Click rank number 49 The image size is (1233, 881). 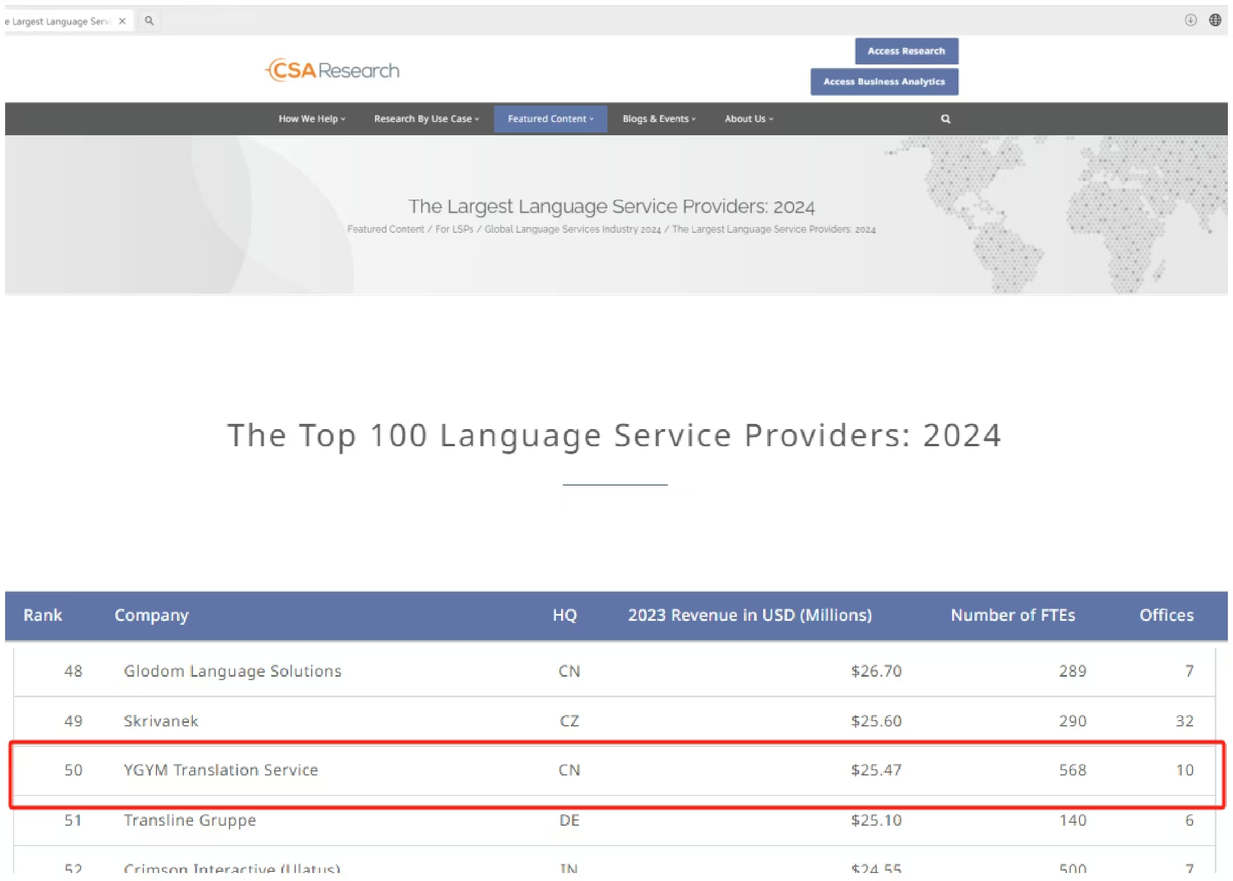pyautogui.click(x=73, y=721)
